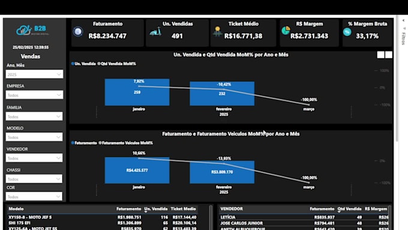Click card value 'R$8.234.747'

pos(107,36)
